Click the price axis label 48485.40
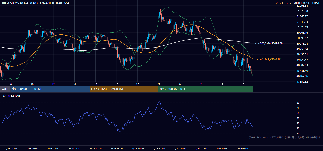 (x=302, y=71)
